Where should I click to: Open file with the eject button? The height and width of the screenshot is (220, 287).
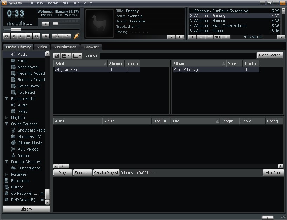[46, 36]
